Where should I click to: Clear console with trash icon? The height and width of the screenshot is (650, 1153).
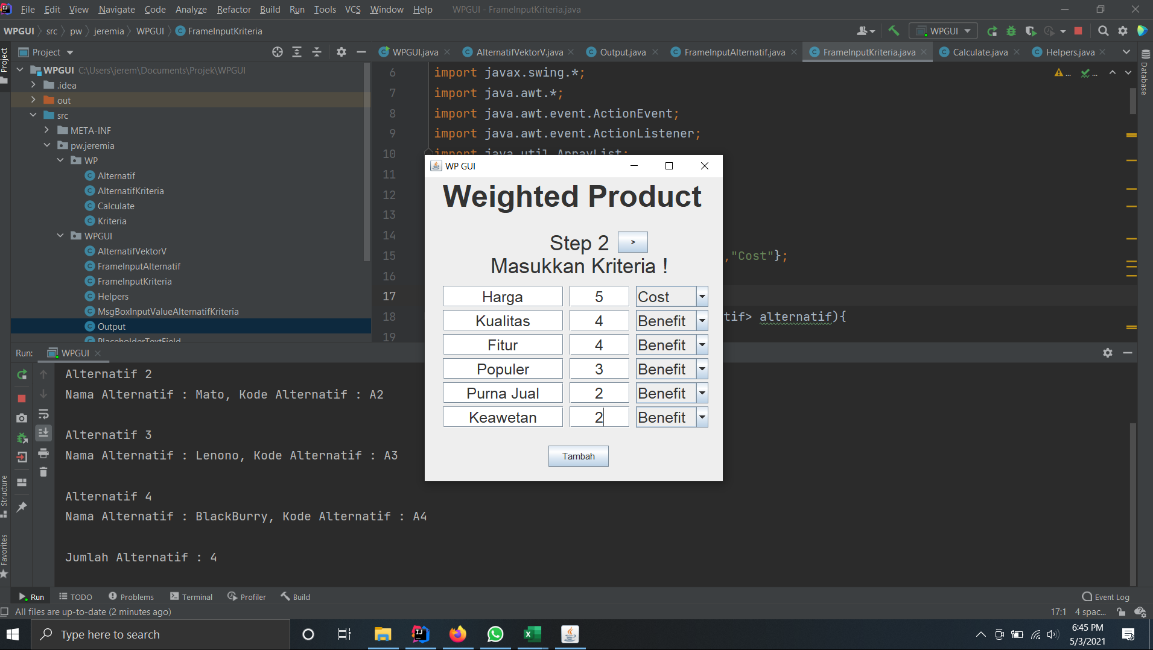(43, 472)
